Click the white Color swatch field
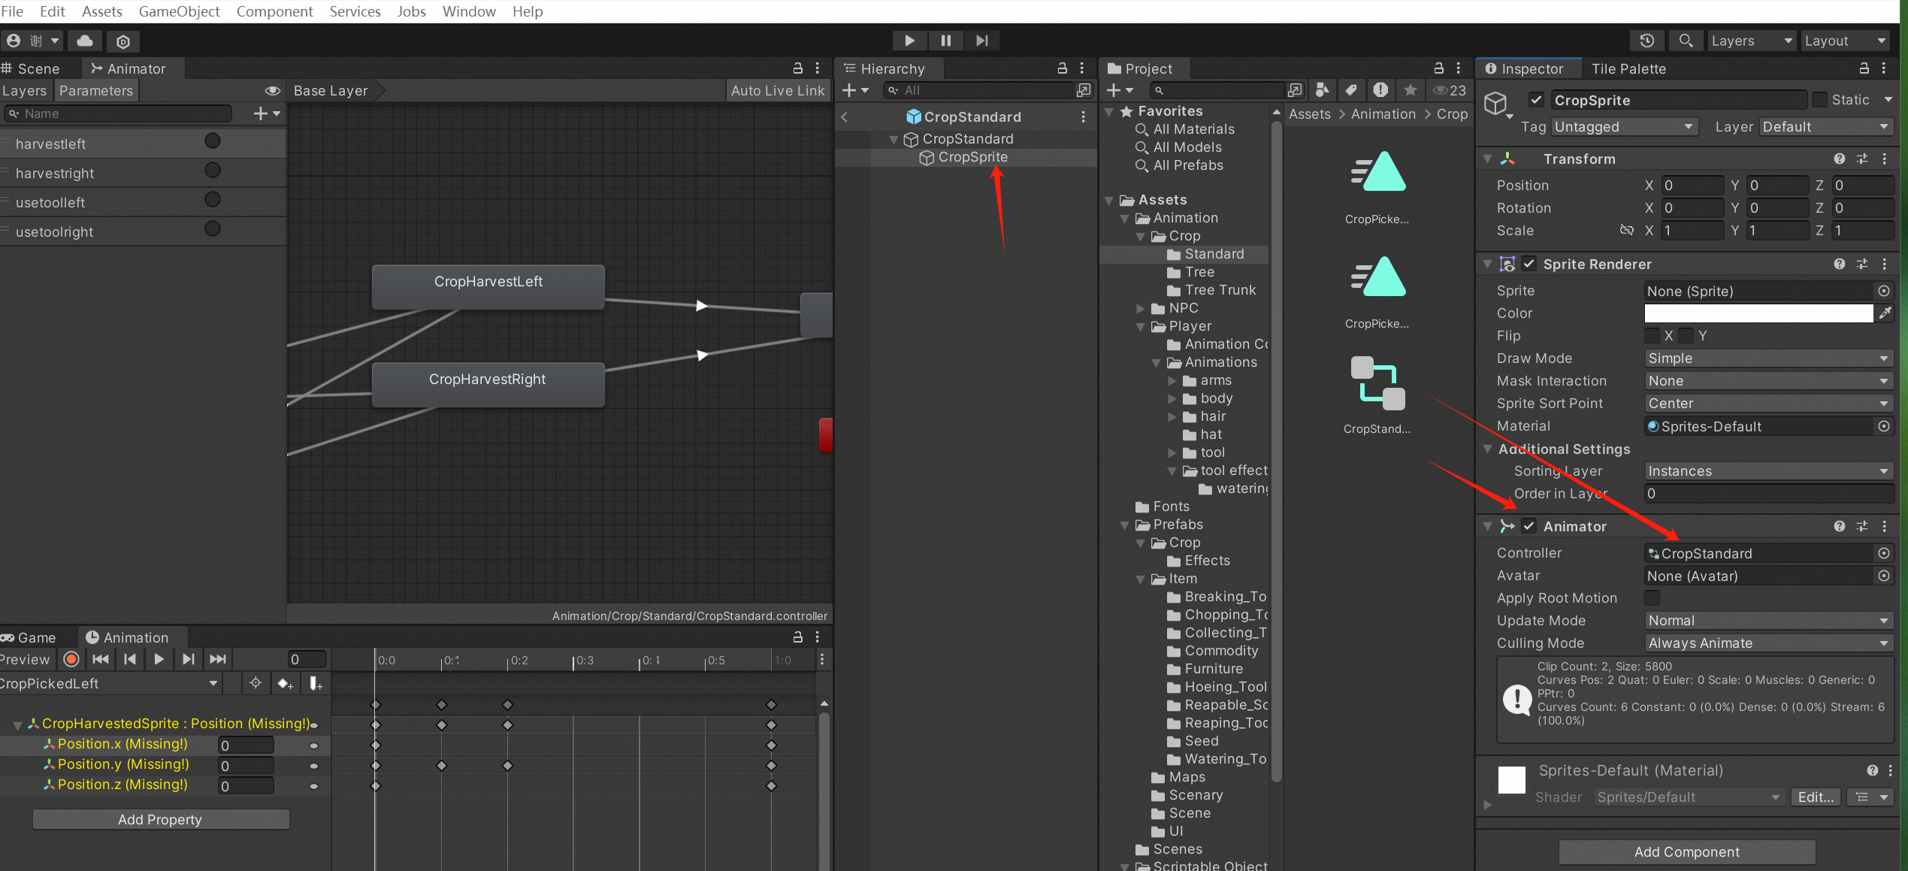Viewport: 1908px width, 871px height. pyautogui.click(x=1758, y=313)
